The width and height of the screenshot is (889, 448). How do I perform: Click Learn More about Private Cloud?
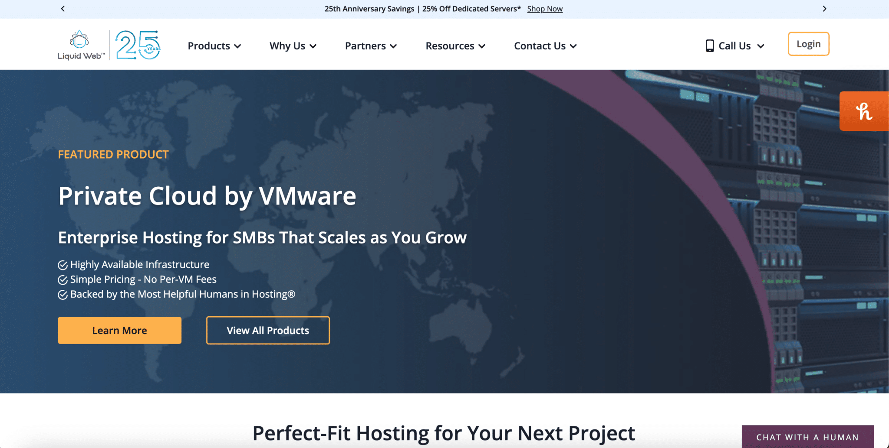click(119, 330)
